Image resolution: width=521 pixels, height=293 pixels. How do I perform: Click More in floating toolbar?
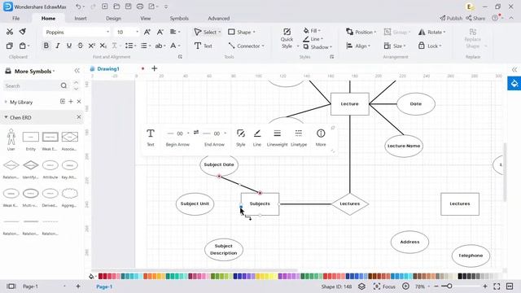[321, 138]
